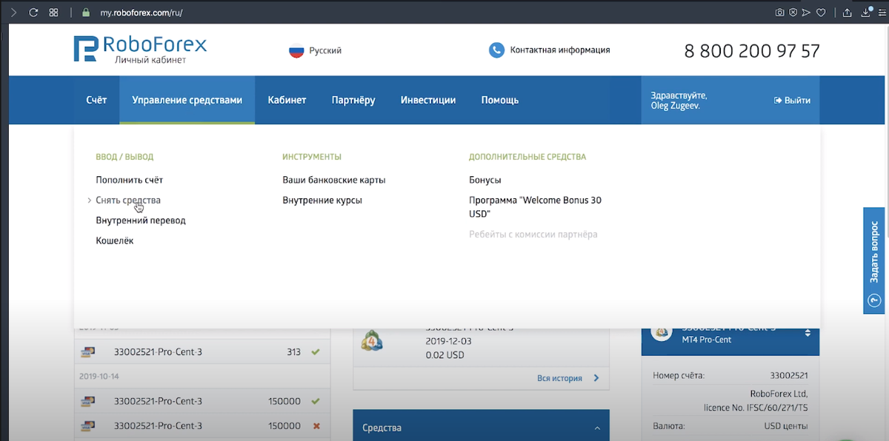Open the Кабинет menu

(287, 100)
